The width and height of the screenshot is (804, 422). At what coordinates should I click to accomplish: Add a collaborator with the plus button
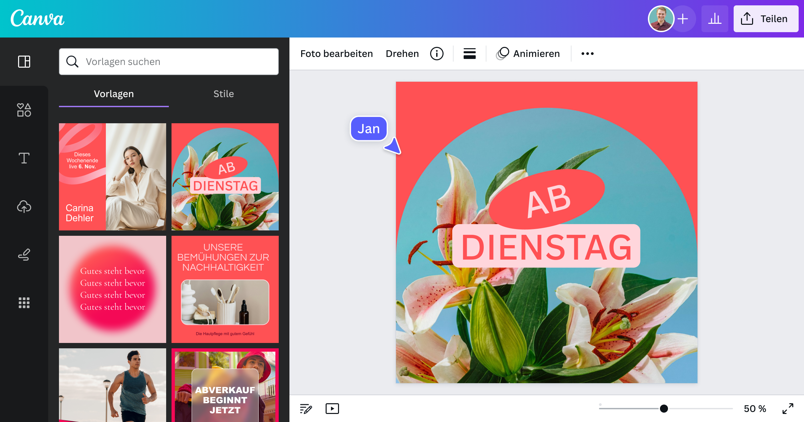(x=683, y=19)
